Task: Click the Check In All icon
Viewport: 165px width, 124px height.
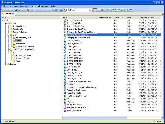Action: (122, 10)
